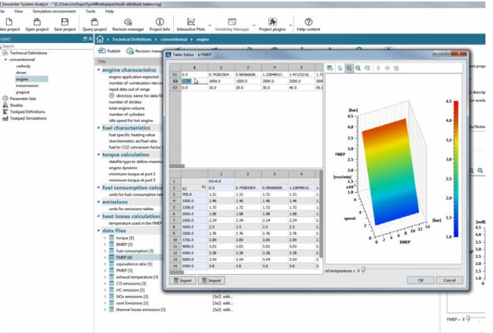Expand the FMEP [4] data file entry

(104, 258)
